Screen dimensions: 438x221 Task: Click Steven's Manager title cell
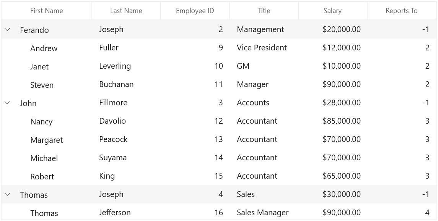(x=264, y=84)
